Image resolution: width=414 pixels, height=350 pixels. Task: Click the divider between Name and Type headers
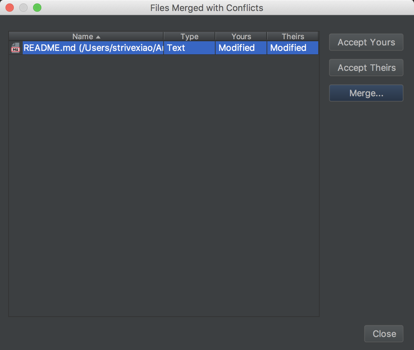(164, 36)
